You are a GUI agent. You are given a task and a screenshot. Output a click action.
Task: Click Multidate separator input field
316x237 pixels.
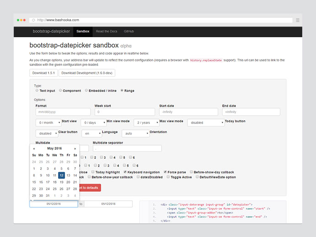pyautogui.click(x=127, y=149)
